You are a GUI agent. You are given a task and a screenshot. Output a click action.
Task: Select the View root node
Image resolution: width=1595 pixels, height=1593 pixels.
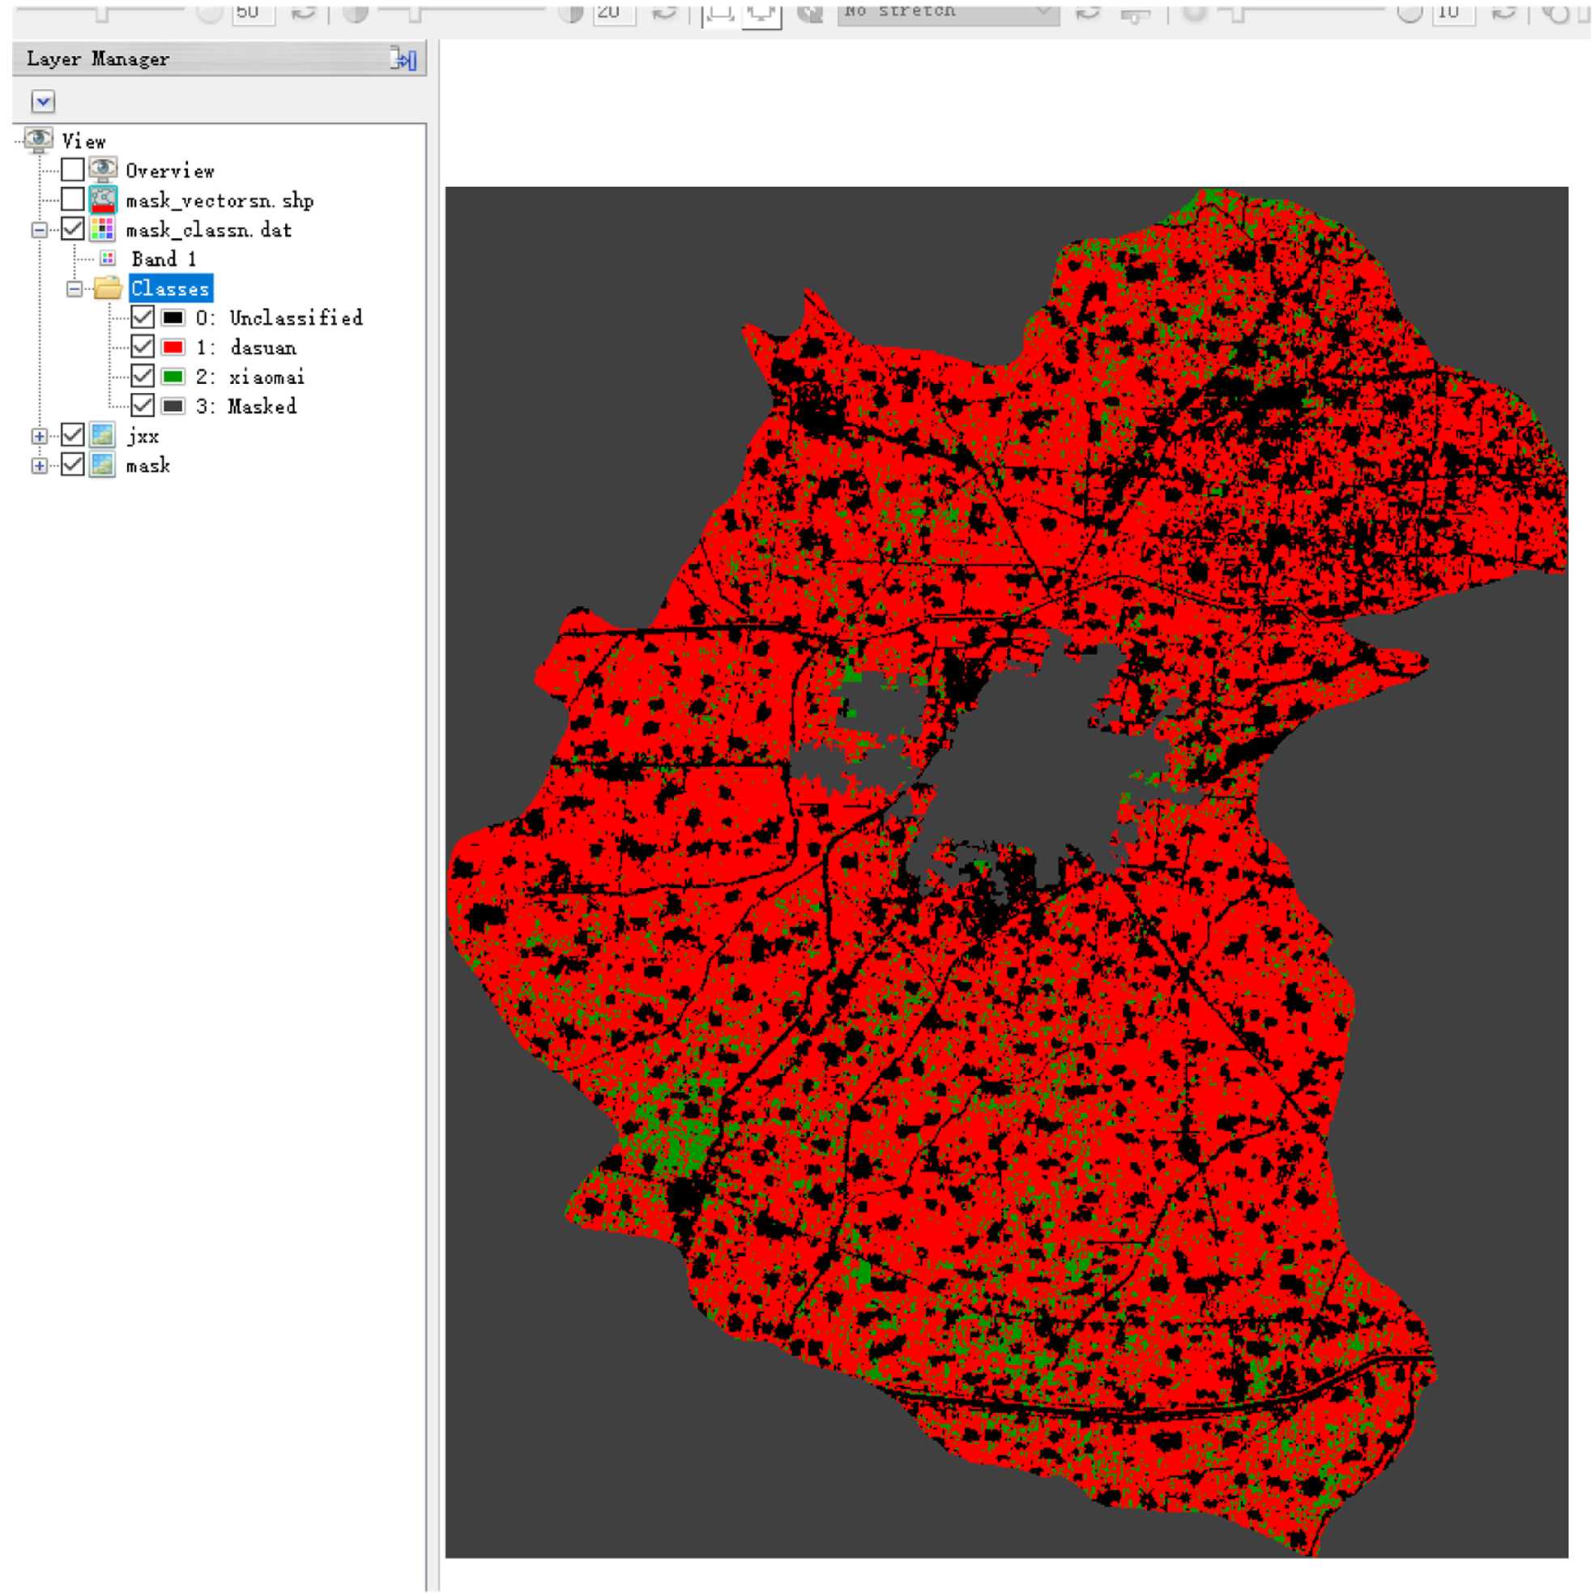click(x=83, y=141)
